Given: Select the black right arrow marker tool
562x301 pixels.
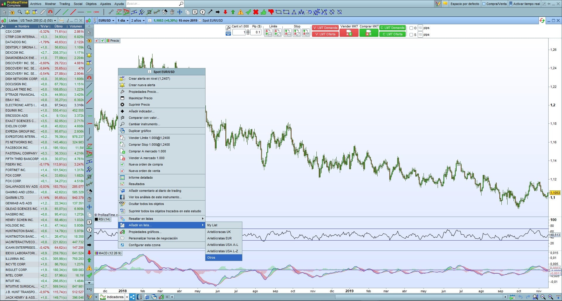Looking at the screenshot, I should click(218, 12).
